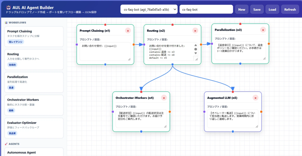Refresh the agent list
Screen dimensions: 302x156
290,9
